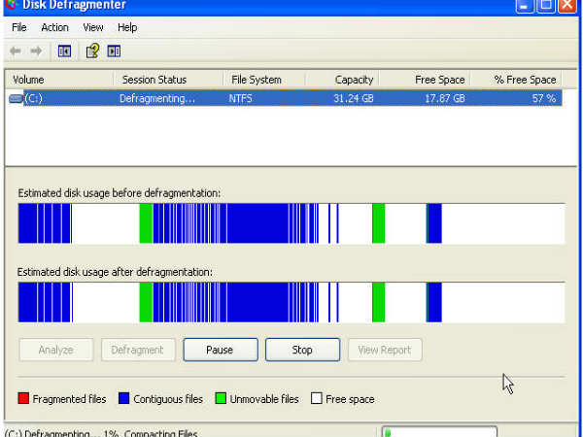This screenshot has height=437, width=583.
Task: Click the disabled Analyze button
Action: [x=56, y=350]
